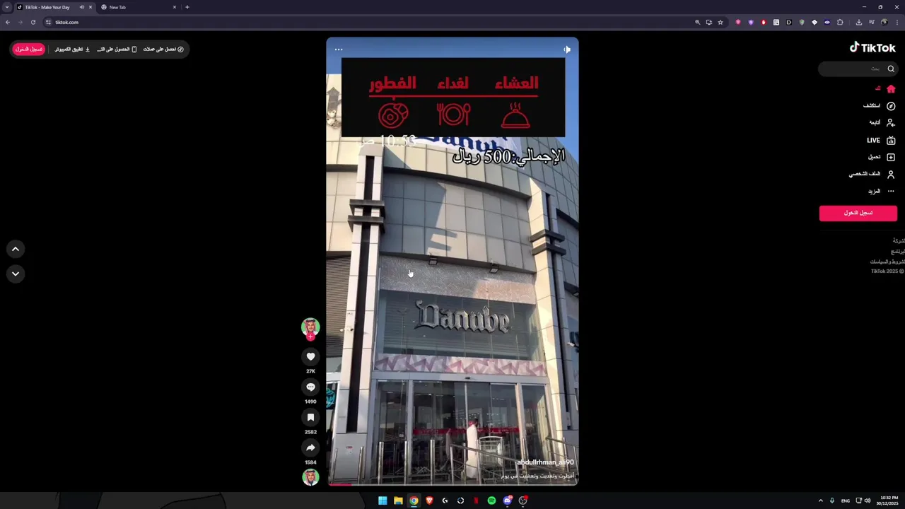Expand the More sidebar menu
This screenshot has height=509, width=905.
[882, 192]
